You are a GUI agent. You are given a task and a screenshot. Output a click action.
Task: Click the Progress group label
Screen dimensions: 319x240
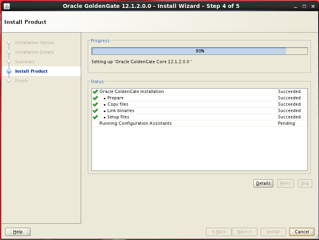click(100, 41)
